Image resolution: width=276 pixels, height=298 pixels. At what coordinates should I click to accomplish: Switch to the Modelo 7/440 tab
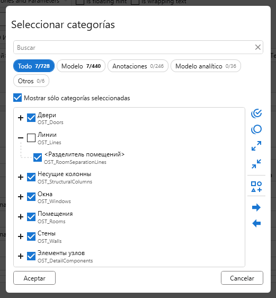[81, 66]
